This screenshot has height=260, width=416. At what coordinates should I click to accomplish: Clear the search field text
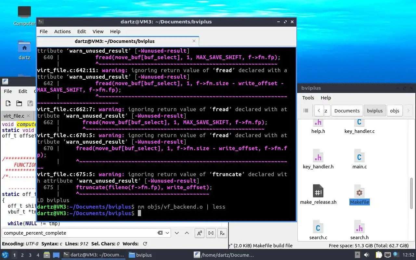160,233
